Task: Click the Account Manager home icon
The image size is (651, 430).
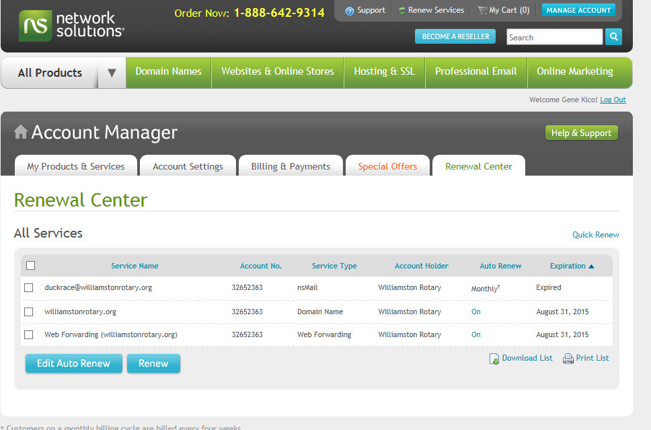Action: pyautogui.click(x=21, y=132)
